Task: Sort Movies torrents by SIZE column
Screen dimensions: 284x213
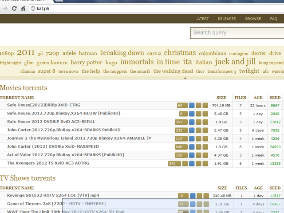Action: pos(221,97)
